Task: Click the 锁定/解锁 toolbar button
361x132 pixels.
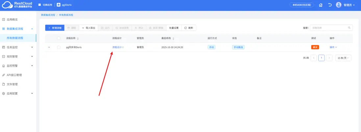Action: (x=156, y=28)
